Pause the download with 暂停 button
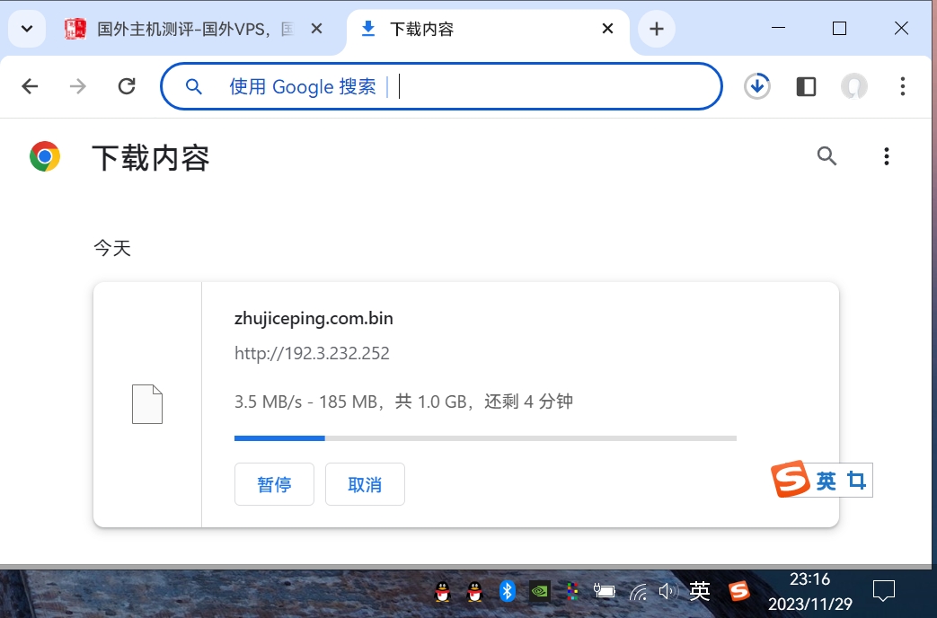937x618 pixels. (x=274, y=484)
